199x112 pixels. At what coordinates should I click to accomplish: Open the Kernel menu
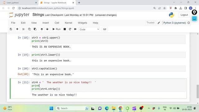[68, 23]
